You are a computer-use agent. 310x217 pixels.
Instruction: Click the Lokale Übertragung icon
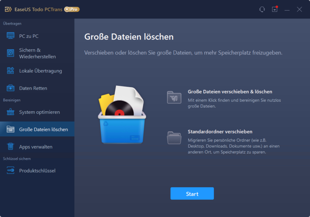click(x=10, y=71)
